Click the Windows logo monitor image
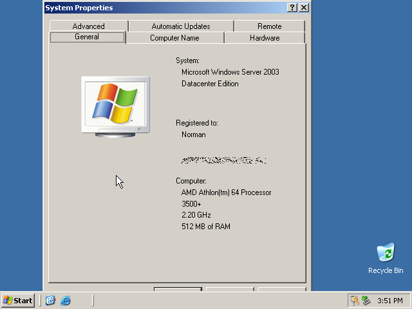This screenshot has height=309, width=412. (116, 107)
